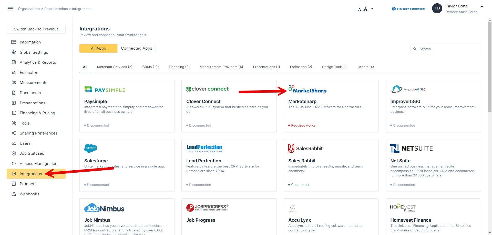This screenshot has height=235, width=492.
Task: Open the hamburger menu icon
Action: (10, 9)
